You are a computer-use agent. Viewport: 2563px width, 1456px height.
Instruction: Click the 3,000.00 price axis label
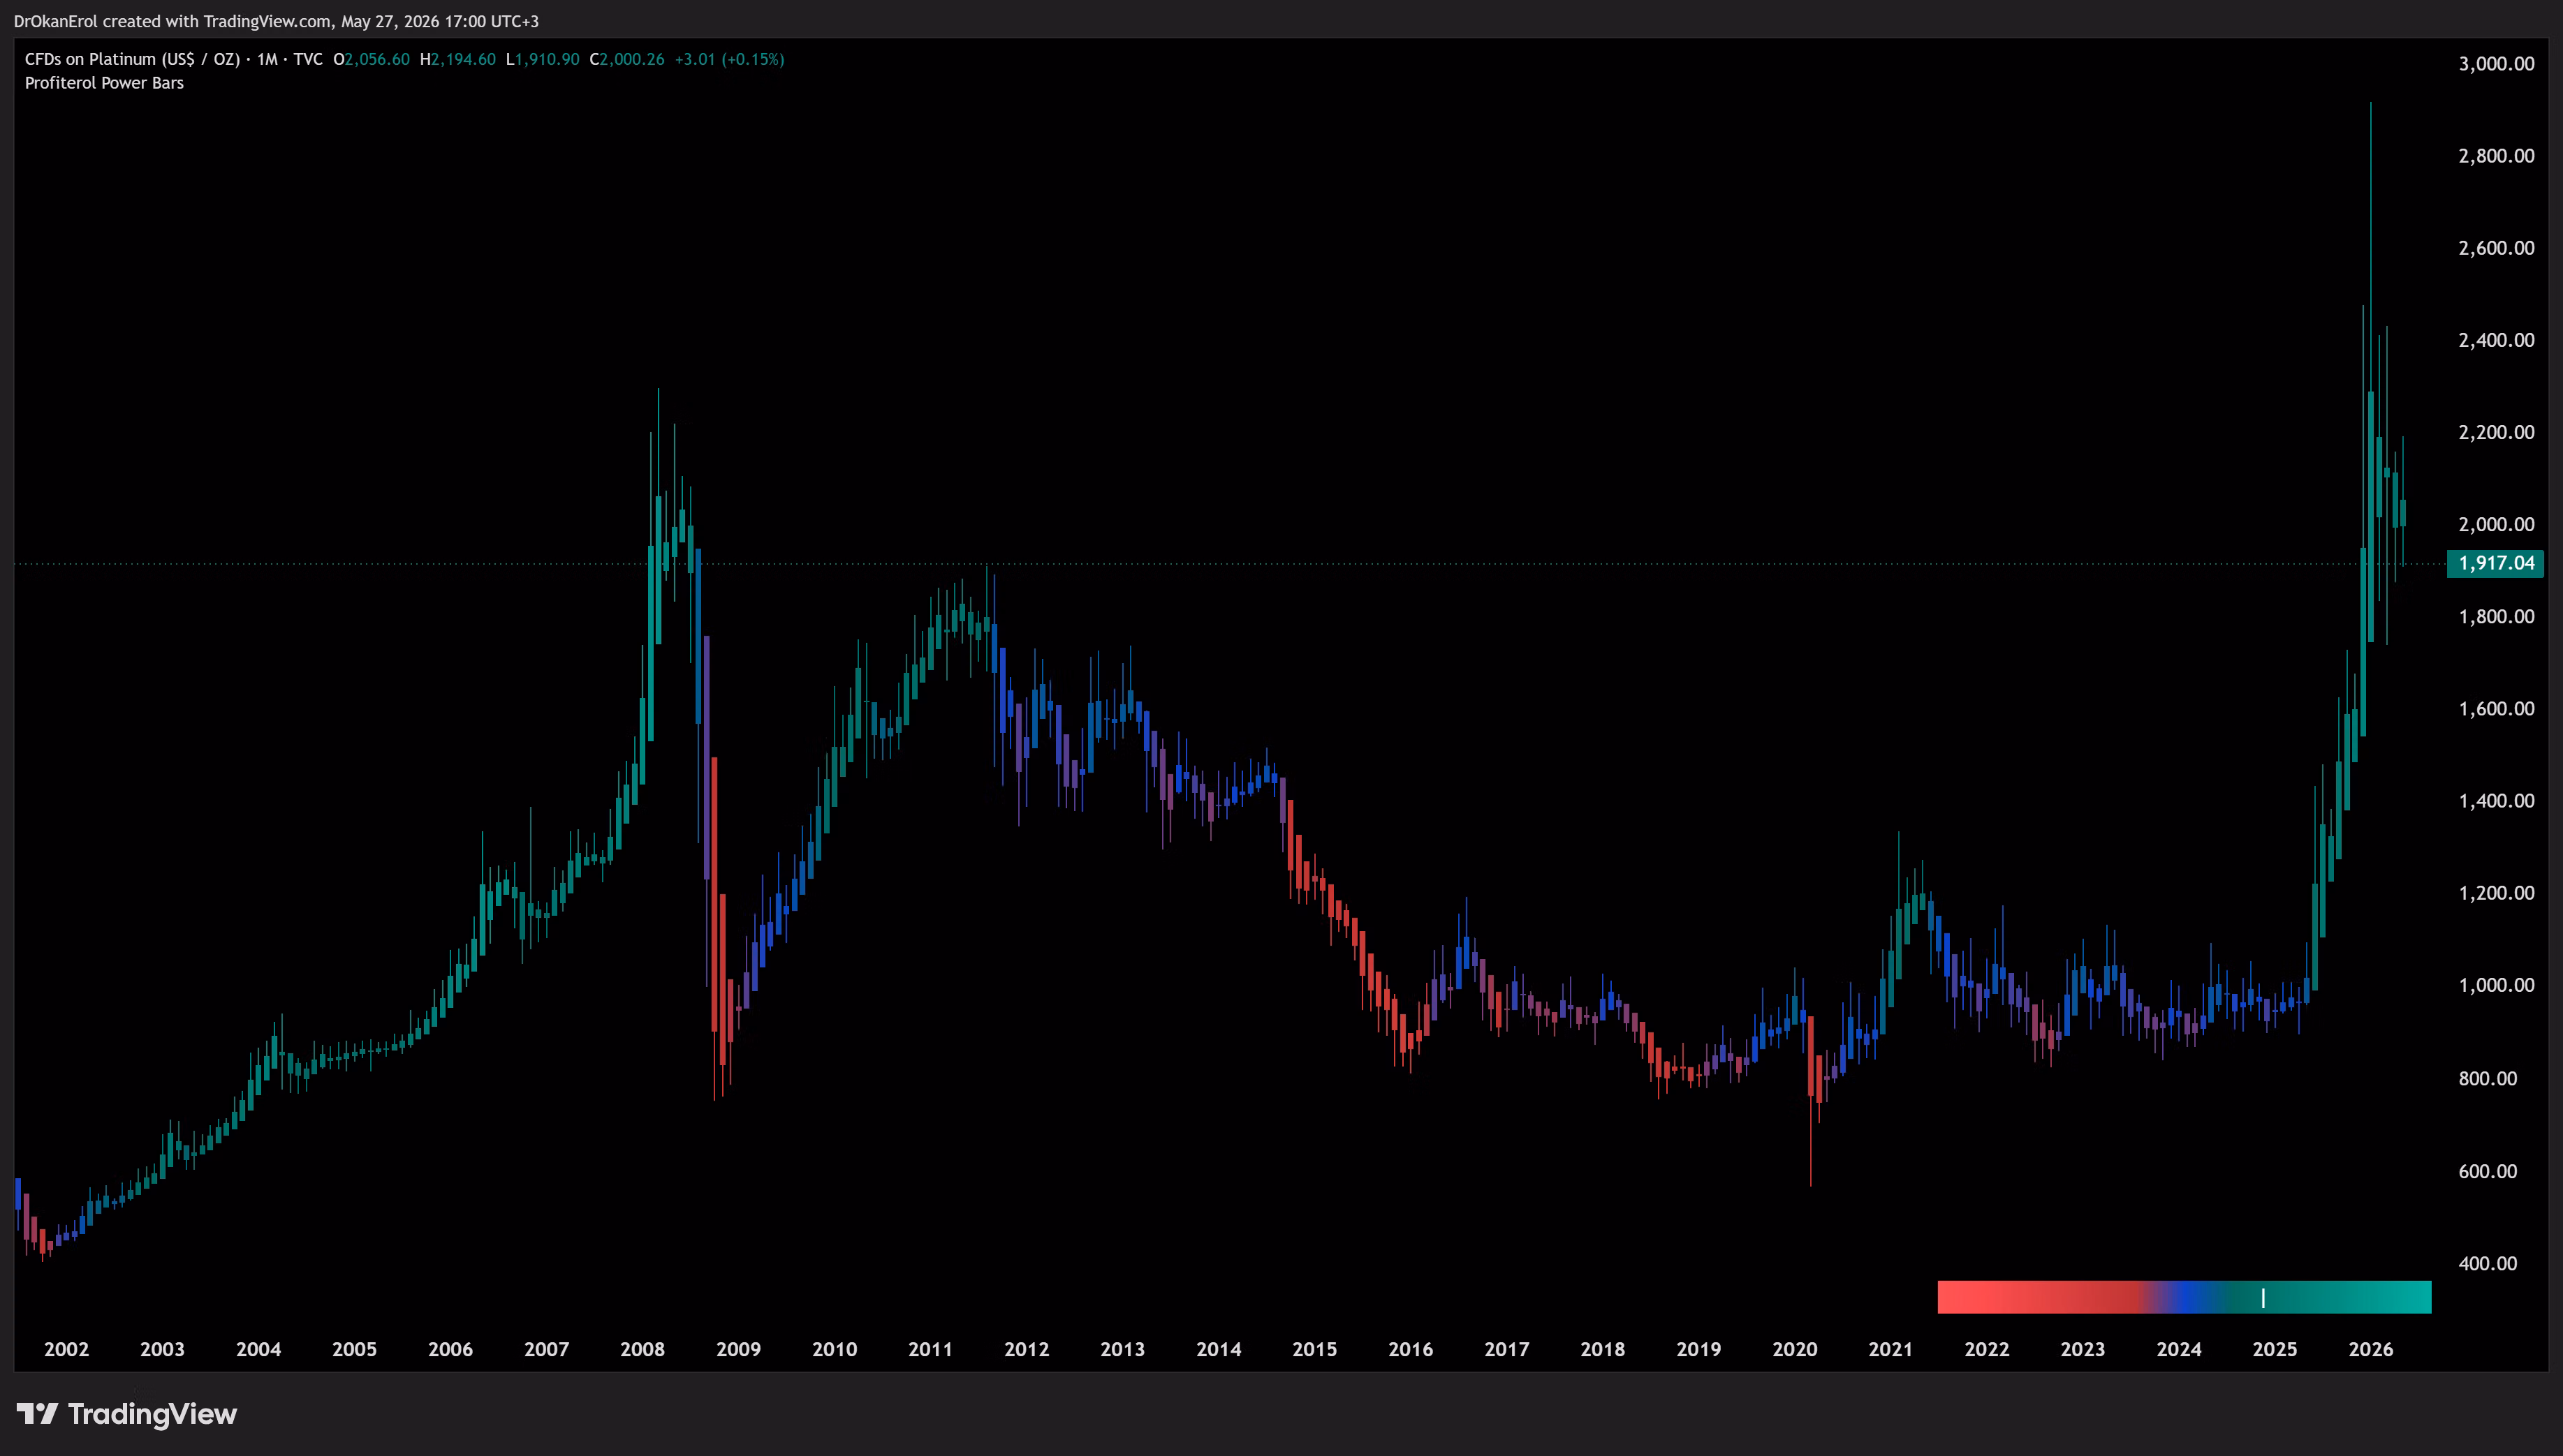(2496, 64)
